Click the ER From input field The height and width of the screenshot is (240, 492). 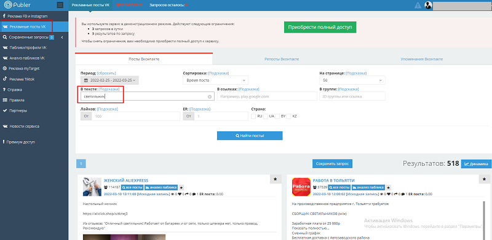coord(221,116)
